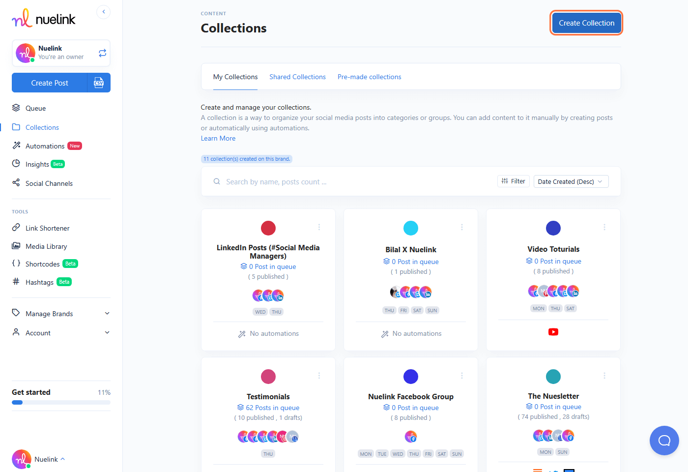Click the Get started progress bar
Image resolution: width=688 pixels, height=472 pixels.
pyautogui.click(x=61, y=402)
